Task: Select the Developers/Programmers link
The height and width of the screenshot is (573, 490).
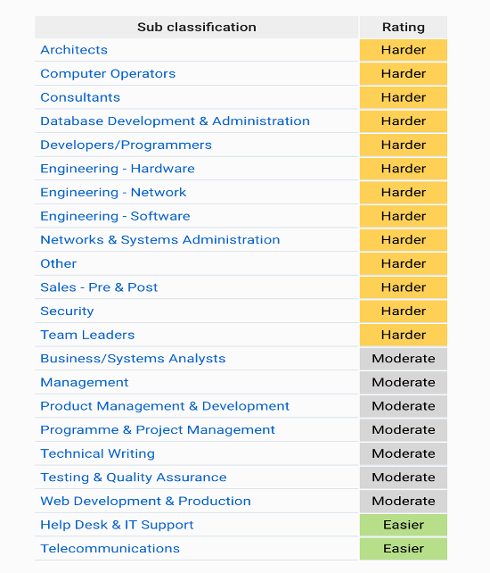Action: pyautogui.click(x=126, y=145)
